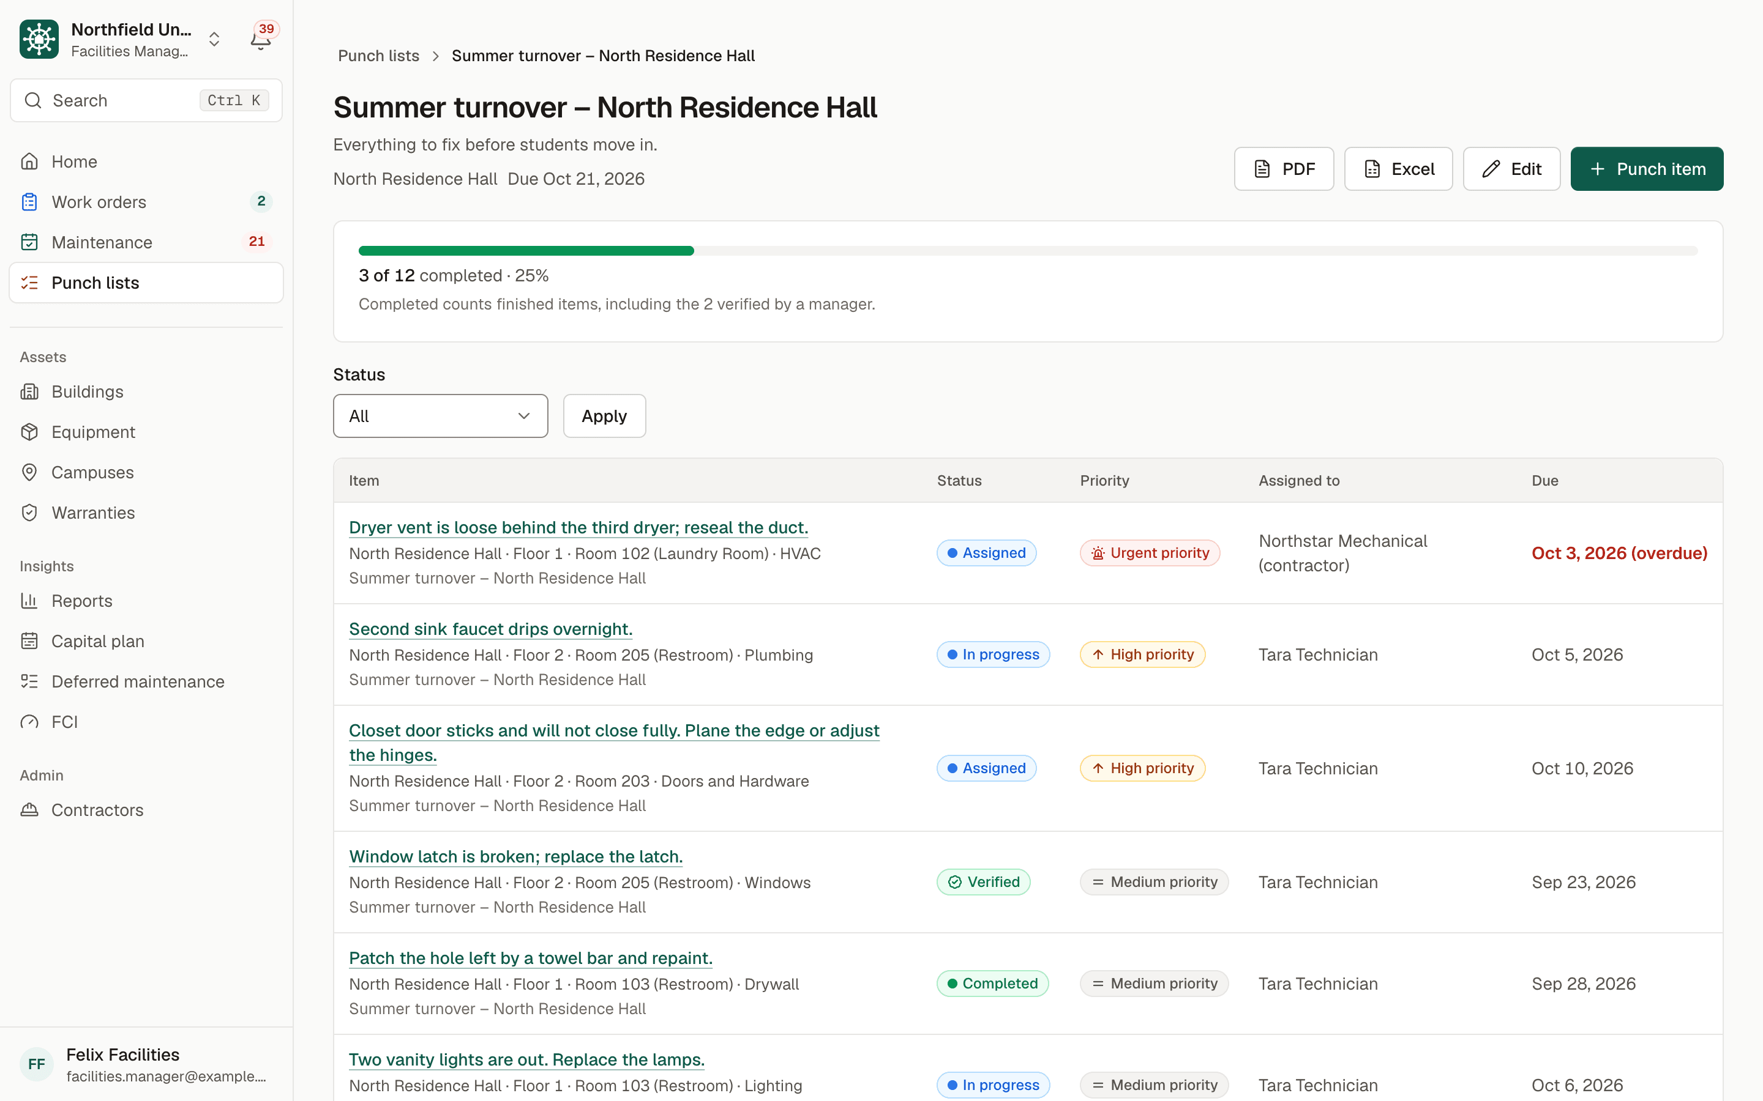Export the punch list to Excel
This screenshot has width=1763, height=1101.
(x=1398, y=169)
